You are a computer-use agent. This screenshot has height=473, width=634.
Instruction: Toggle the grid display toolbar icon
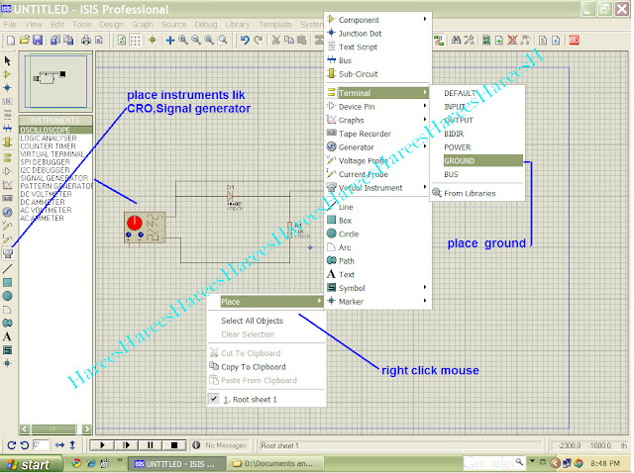(x=135, y=40)
